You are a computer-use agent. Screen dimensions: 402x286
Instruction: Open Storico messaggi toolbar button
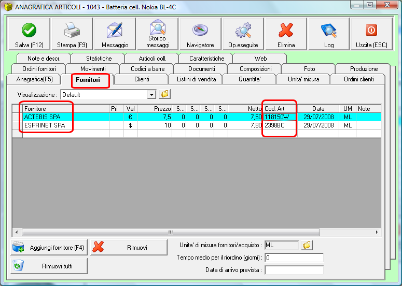coord(158,34)
